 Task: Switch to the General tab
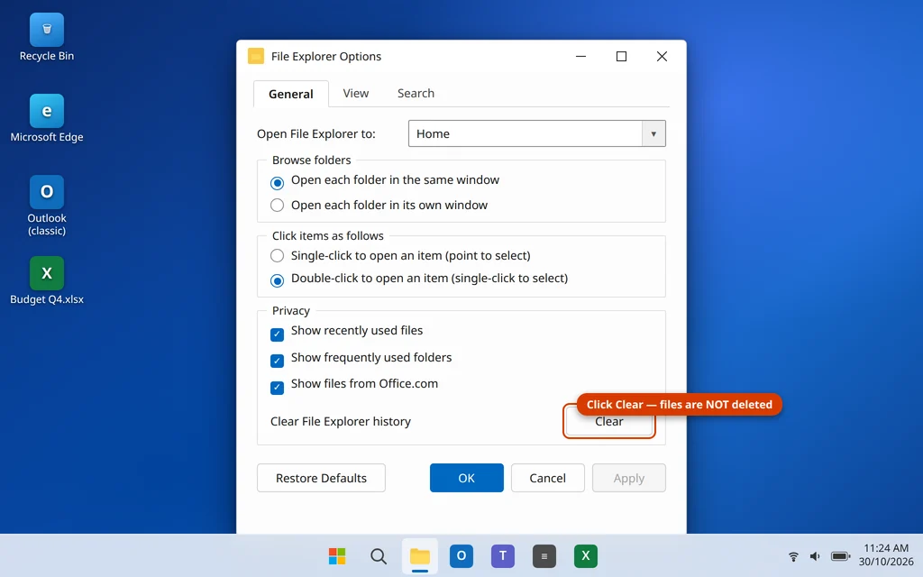tap(291, 94)
